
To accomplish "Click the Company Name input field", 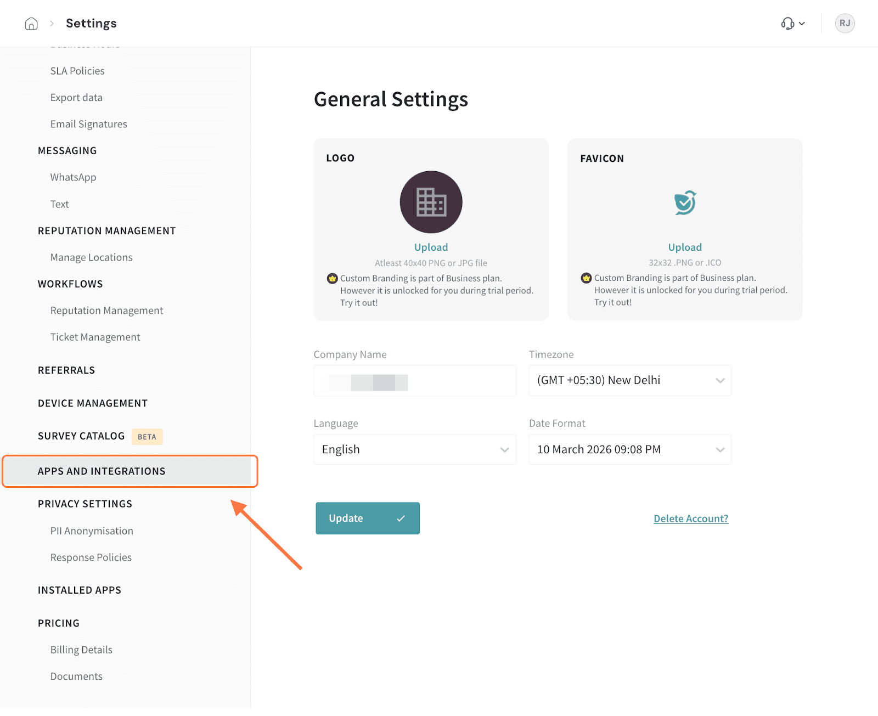I will pyautogui.click(x=414, y=381).
